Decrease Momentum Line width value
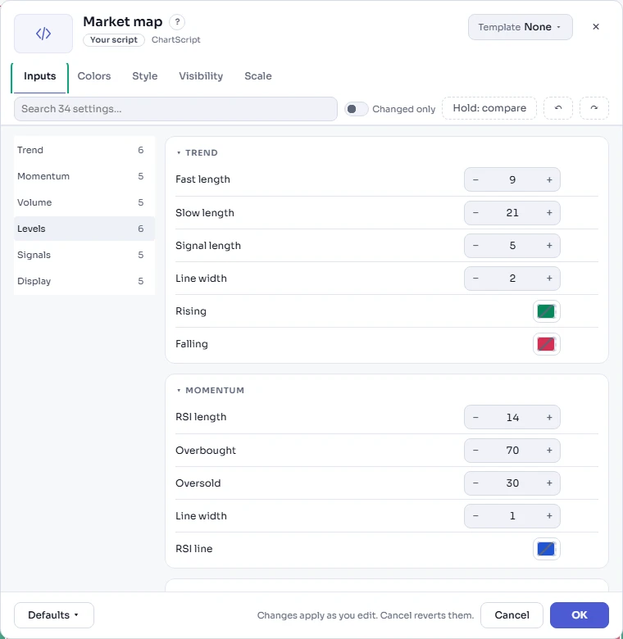 tap(475, 516)
